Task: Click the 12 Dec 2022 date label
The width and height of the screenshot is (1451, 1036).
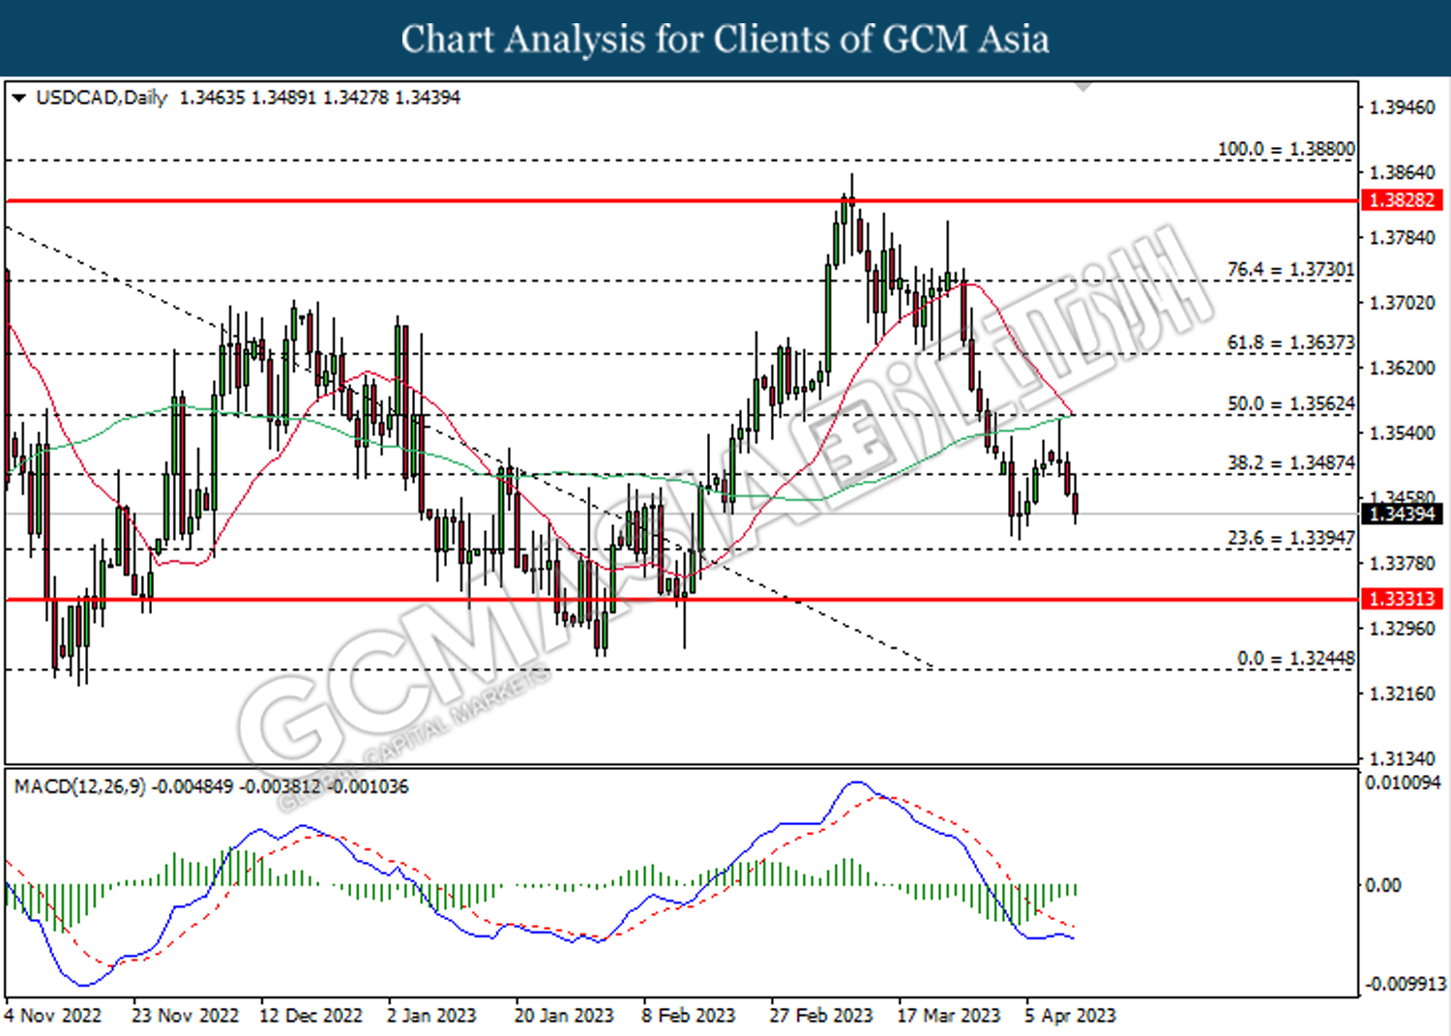Action: (311, 1016)
